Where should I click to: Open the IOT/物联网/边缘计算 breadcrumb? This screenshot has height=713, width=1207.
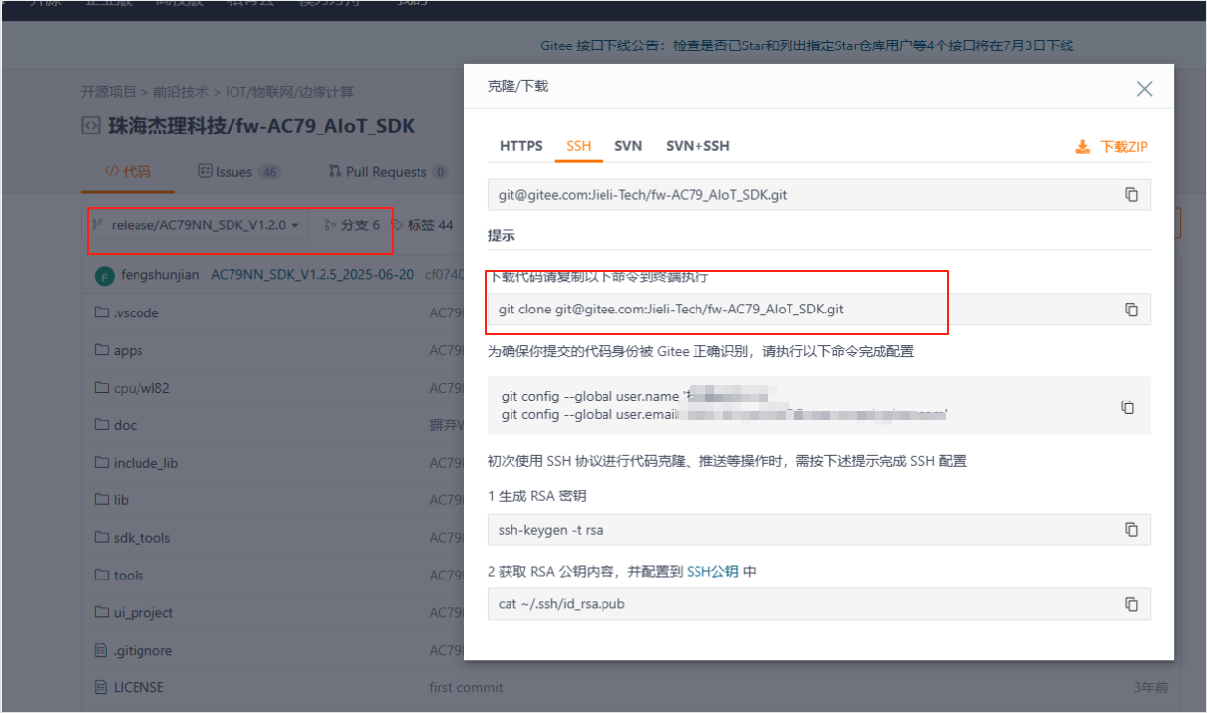(289, 92)
